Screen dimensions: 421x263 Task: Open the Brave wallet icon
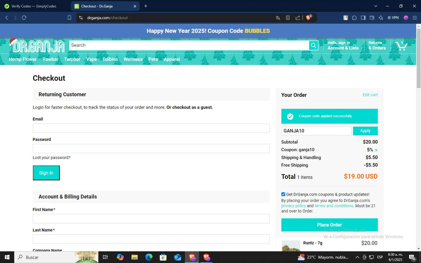(x=372, y=18)
